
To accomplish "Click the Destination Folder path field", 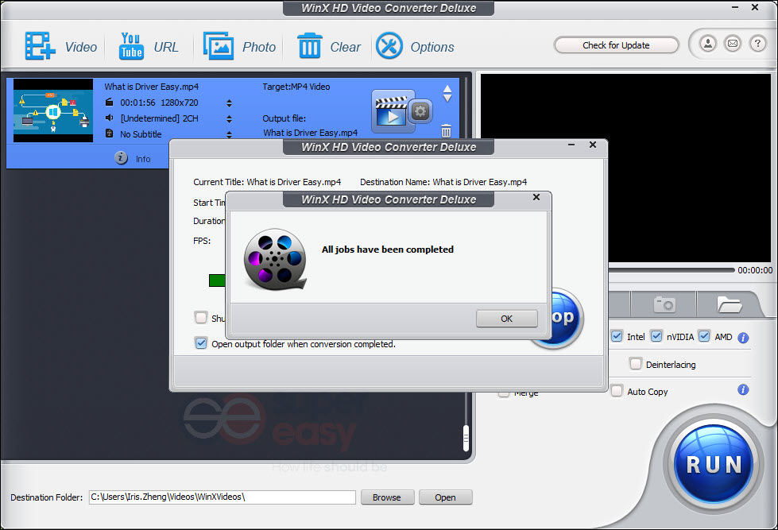I will (223, 497).
